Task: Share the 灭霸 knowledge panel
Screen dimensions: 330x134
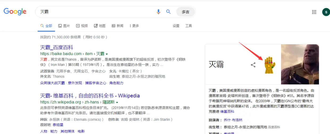Action: [x=253, y=64]
